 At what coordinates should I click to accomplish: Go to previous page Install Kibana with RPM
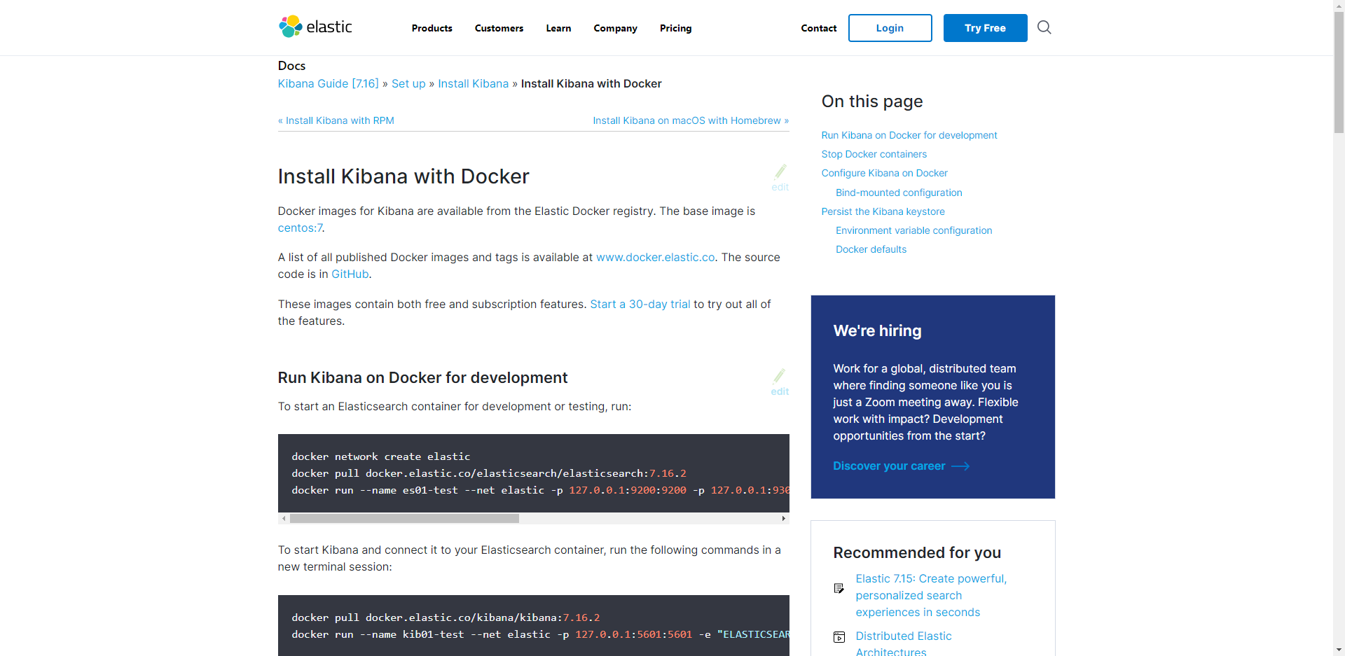click(x=336, y=120)
